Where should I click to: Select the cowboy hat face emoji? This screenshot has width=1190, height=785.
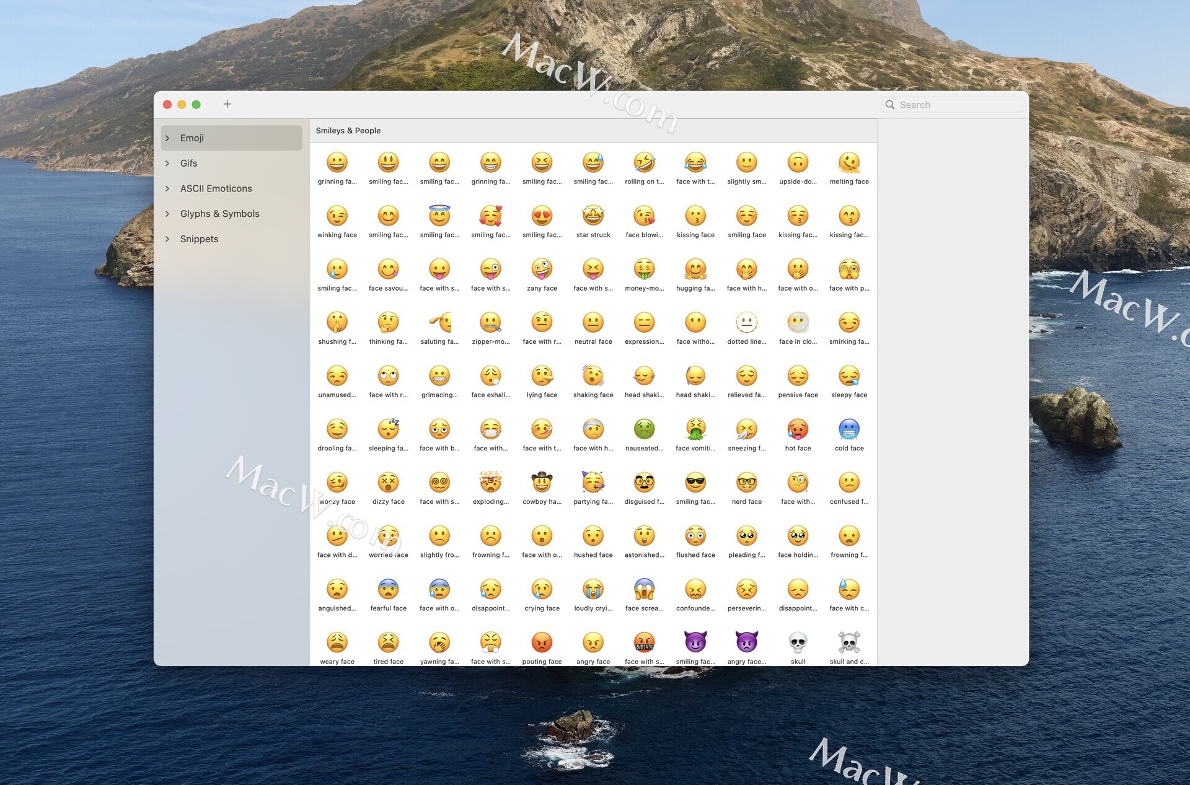tap(542, 483)
